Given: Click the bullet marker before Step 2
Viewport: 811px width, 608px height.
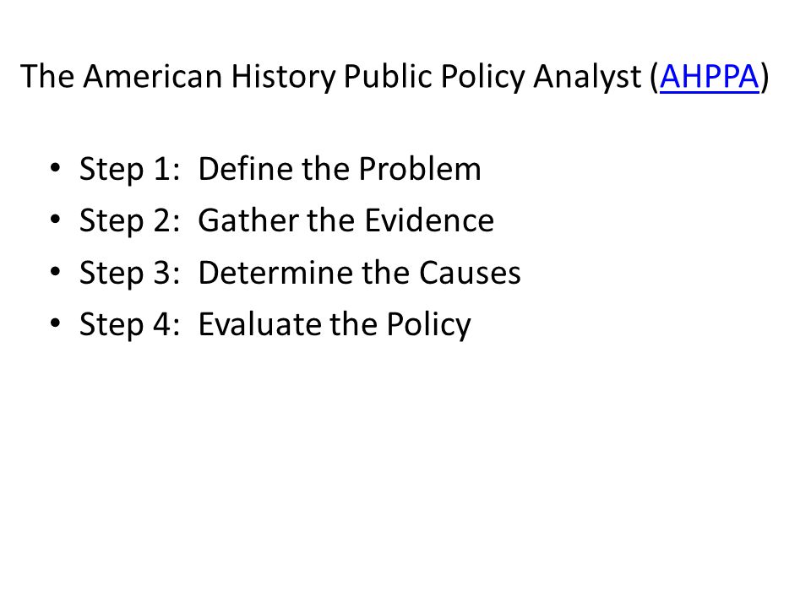Looking at the screenshot, I should coord(56,220).
